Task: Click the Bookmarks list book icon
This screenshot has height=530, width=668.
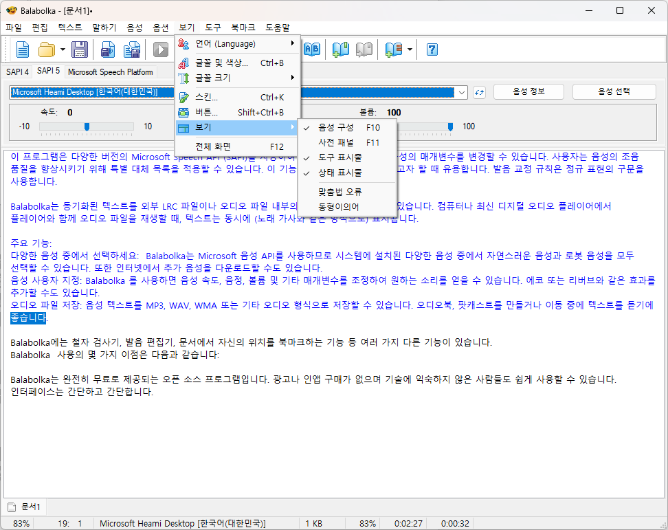Action: [394, 49]
